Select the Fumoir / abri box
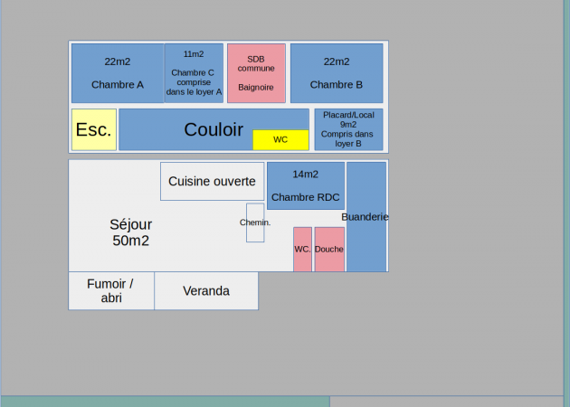The width and height of the screenshot is (570, 407). click(110, 291)
